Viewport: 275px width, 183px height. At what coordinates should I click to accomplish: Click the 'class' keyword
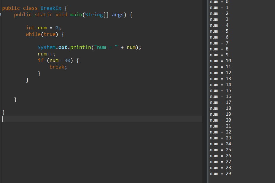[x=30, y=8]
